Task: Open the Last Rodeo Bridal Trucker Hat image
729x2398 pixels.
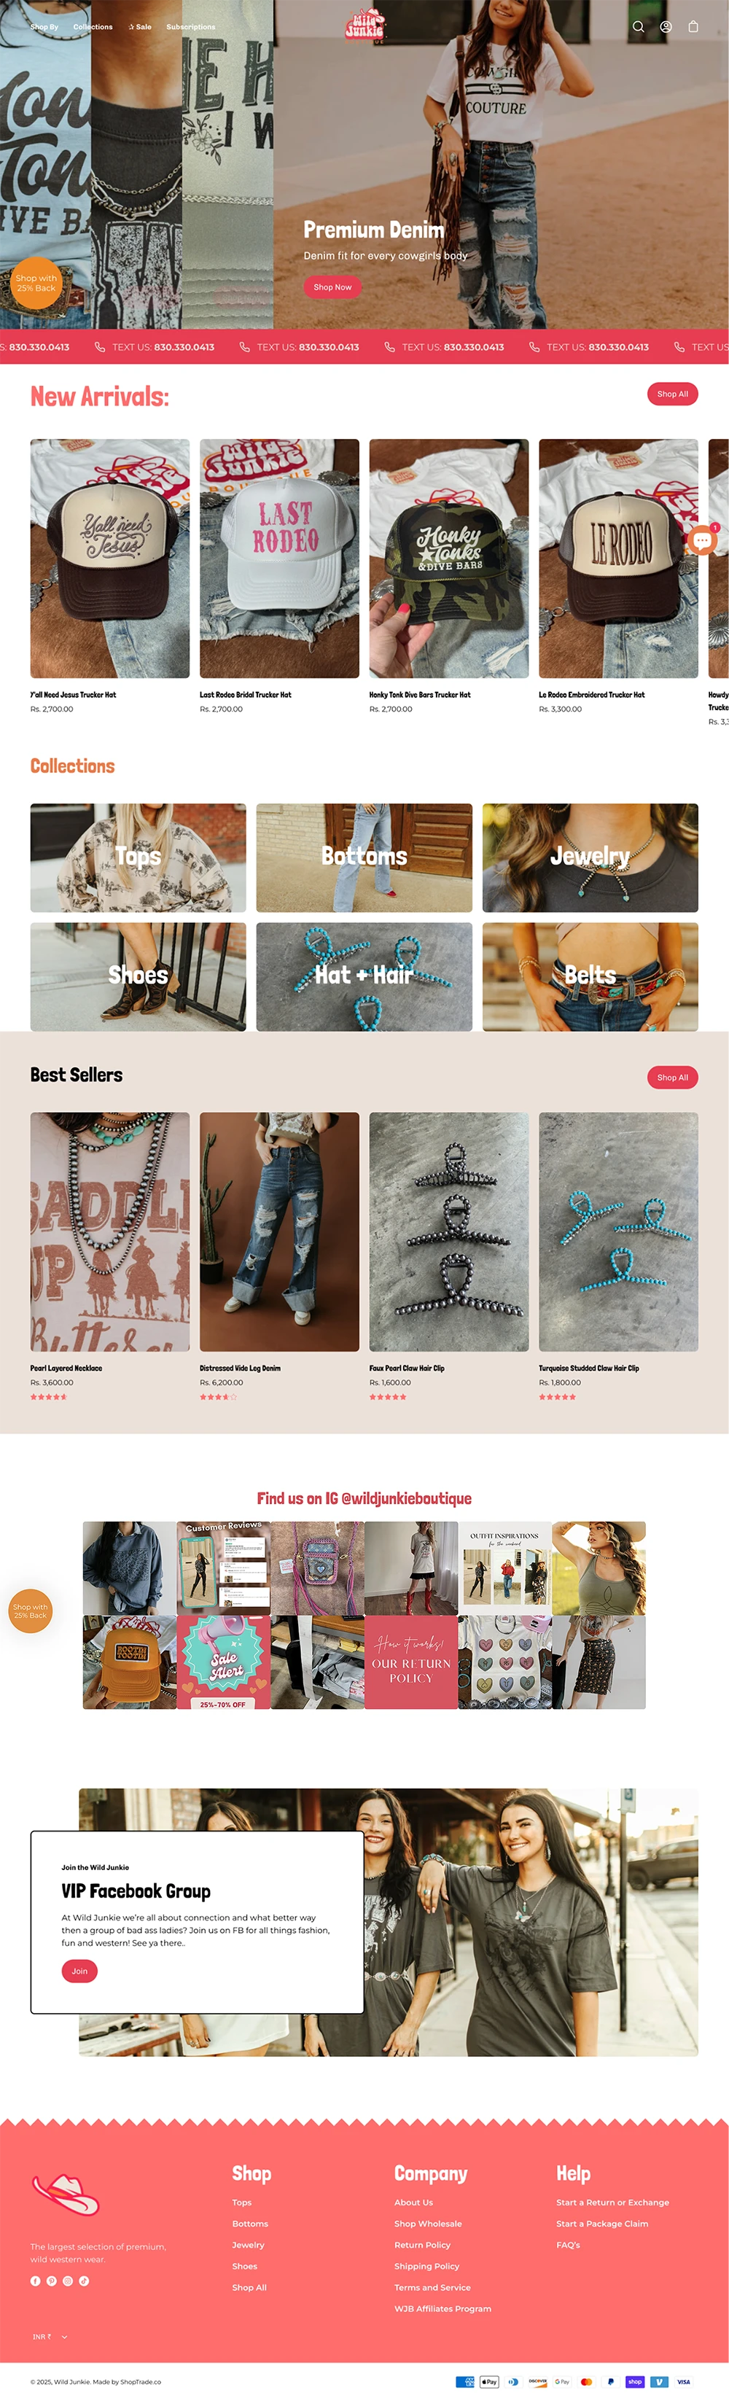Action: pyautogui.click(x=279, y=558)
